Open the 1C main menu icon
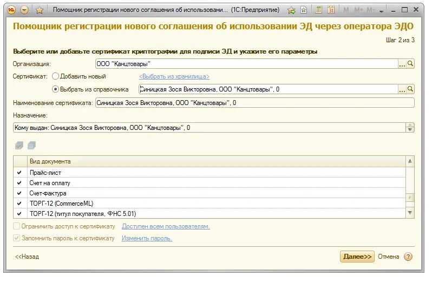This screenshot has width=432, height=282. [11, 10]
